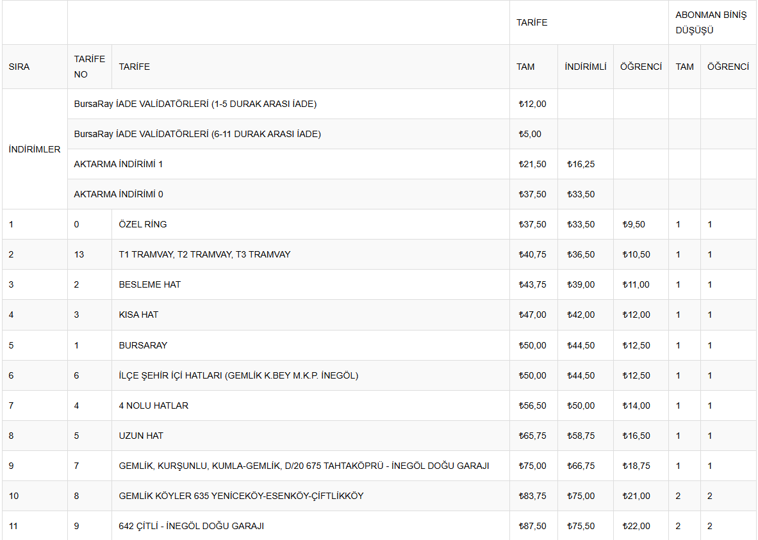The width and height of the screenshot is (758, 540).
Task: Click the ₺22,00 student fare value
Action: pyautogui.click(x=636, y=526)
